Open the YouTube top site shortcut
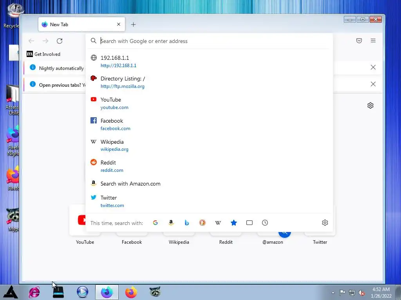Viewport: 401px width, 300px height. point(85,225)
